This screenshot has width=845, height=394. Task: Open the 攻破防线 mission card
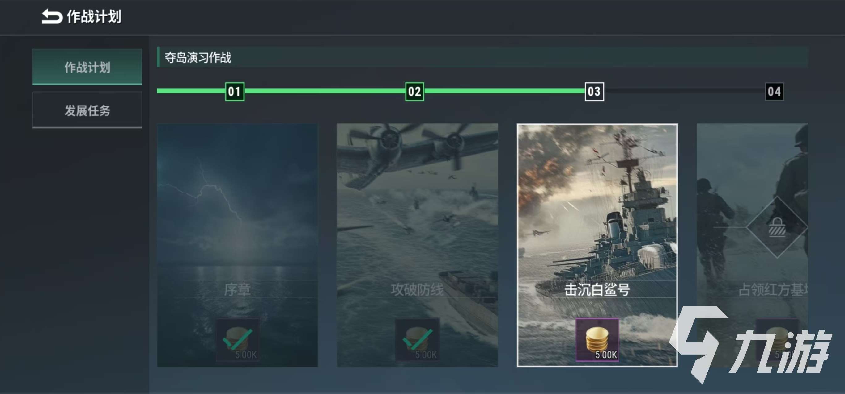(x=417, y=245)
